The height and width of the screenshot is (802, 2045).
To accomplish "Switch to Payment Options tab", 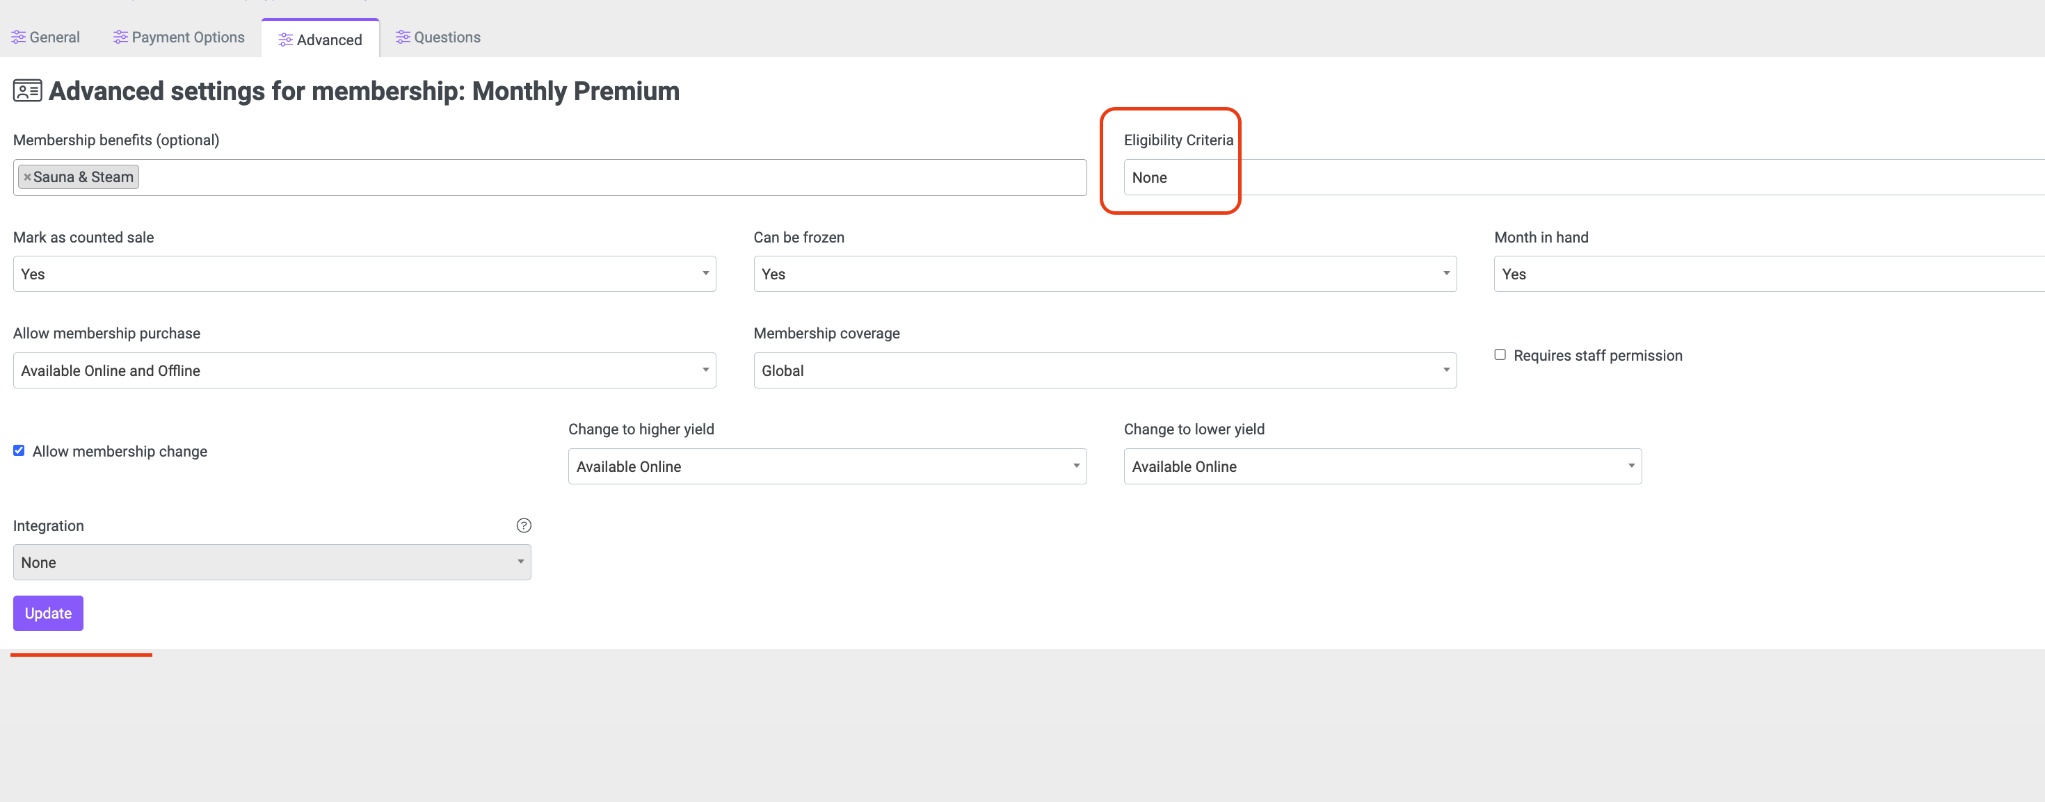I will 179,38.
